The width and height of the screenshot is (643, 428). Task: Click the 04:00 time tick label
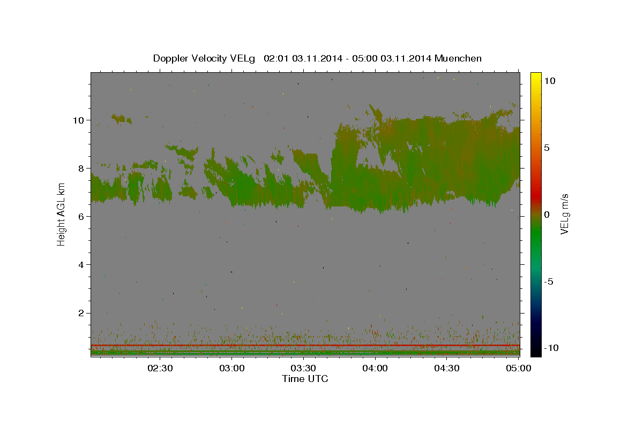[x=375, y=368]
